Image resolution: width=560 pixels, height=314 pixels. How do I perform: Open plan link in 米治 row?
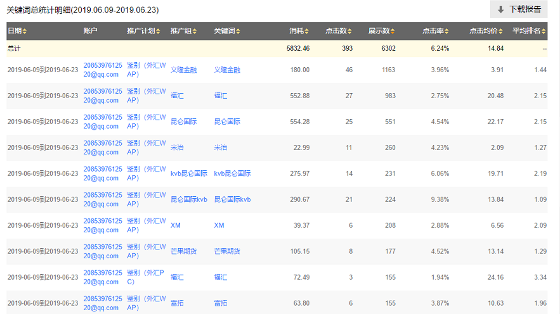point(147,148)
